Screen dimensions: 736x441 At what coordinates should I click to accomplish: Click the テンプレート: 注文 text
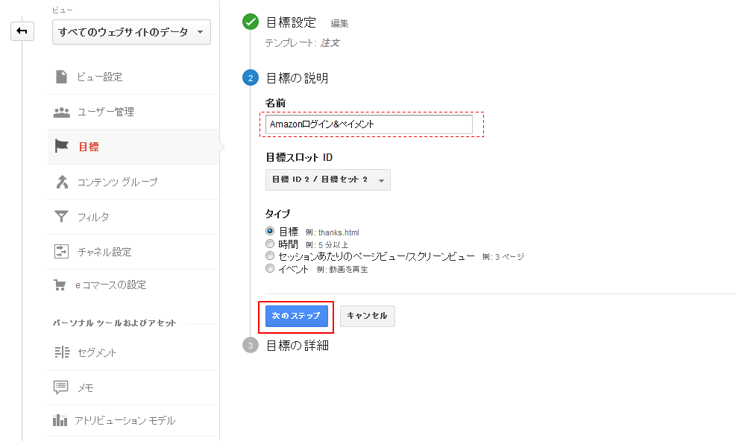[302, 43]
